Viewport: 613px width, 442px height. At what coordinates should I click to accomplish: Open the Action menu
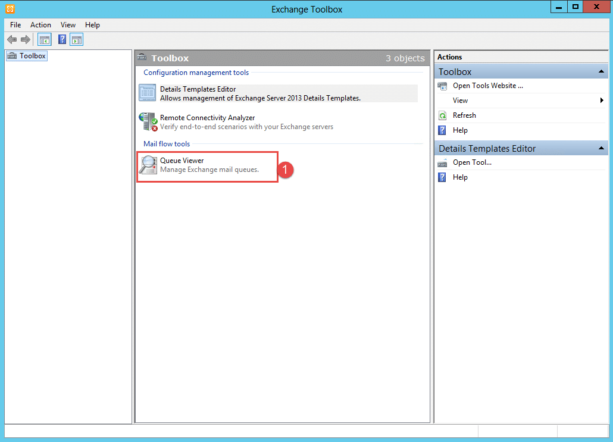(40, 24)
